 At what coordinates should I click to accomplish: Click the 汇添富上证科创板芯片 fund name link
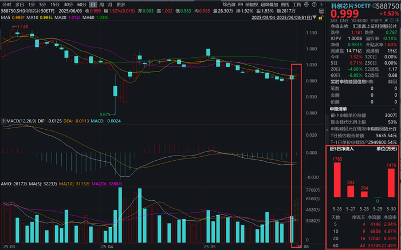click(x=375, y=26)
